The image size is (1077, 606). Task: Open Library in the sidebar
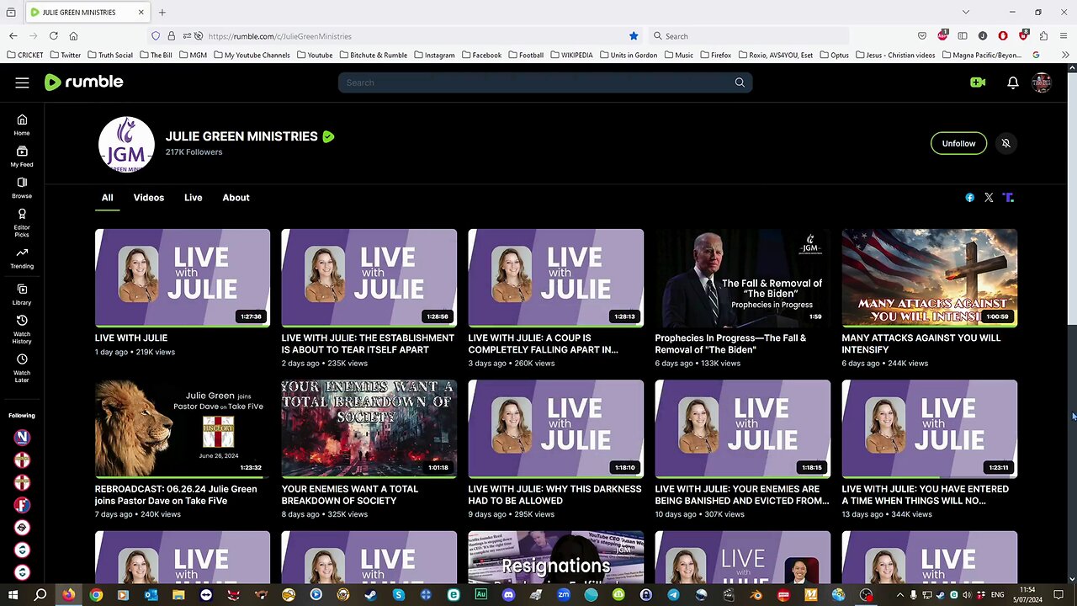tap(22, 295)
